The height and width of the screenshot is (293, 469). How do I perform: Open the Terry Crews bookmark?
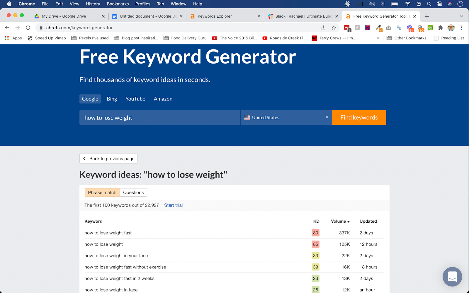click(334, 38)
